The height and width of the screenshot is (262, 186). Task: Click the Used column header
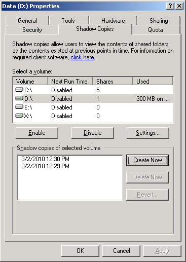[153, 82]
